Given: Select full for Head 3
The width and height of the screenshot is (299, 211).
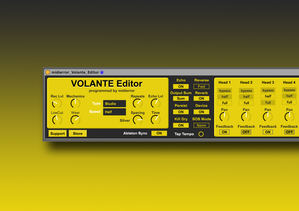Looking at the screenshot, I should pos(268,103).
